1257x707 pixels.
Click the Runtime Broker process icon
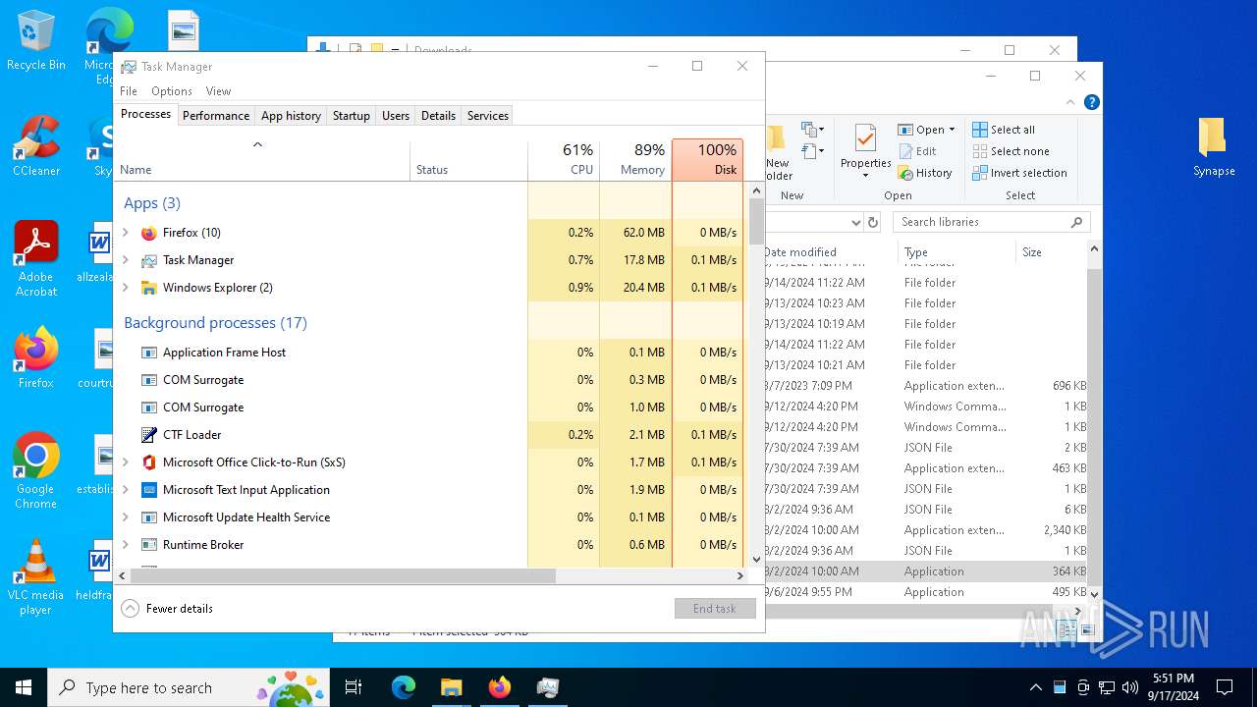[x=149, y=545]
